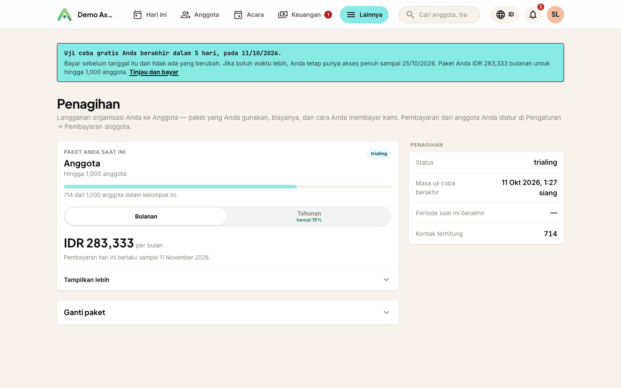
Task: Switch to Tahunan billing (hemat 15%)
Action: pyautogui.click(x=309, y=216)
